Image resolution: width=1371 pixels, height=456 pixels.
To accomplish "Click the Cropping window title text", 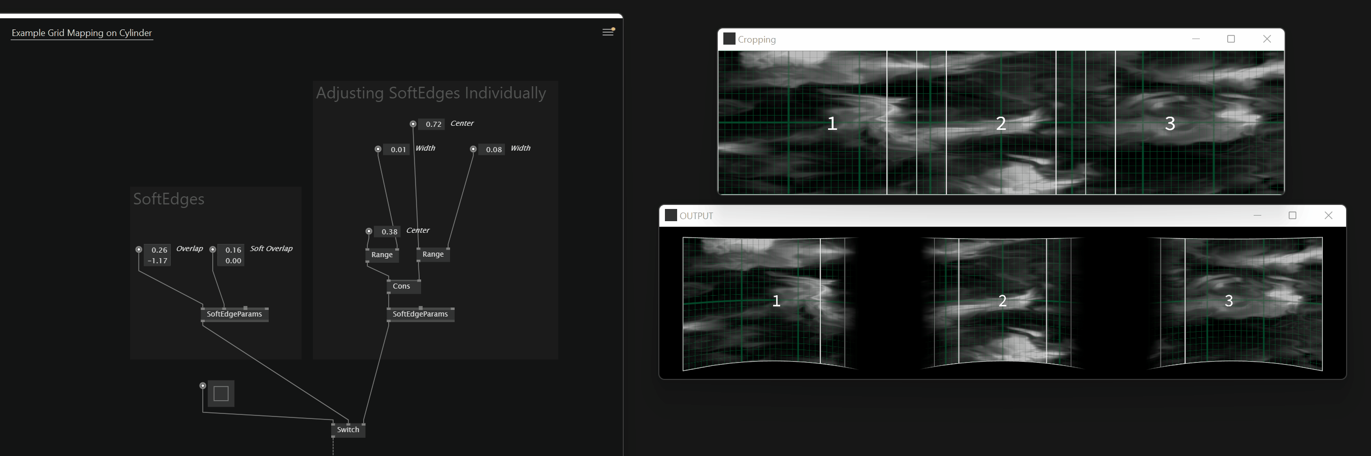I will (x=757, y=40).
